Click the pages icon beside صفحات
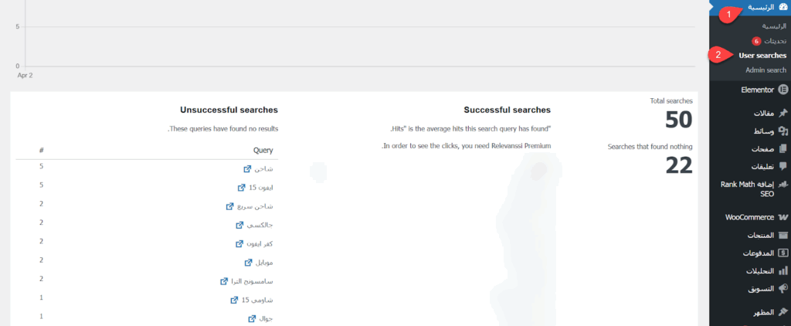Viewport: 791px width, 326px height. (x=783, y=149)
